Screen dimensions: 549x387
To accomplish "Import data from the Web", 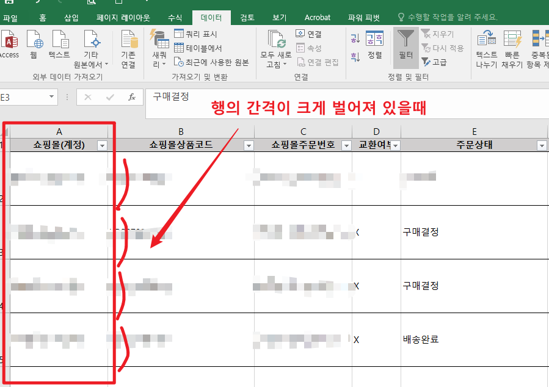I will click(35, 47).
